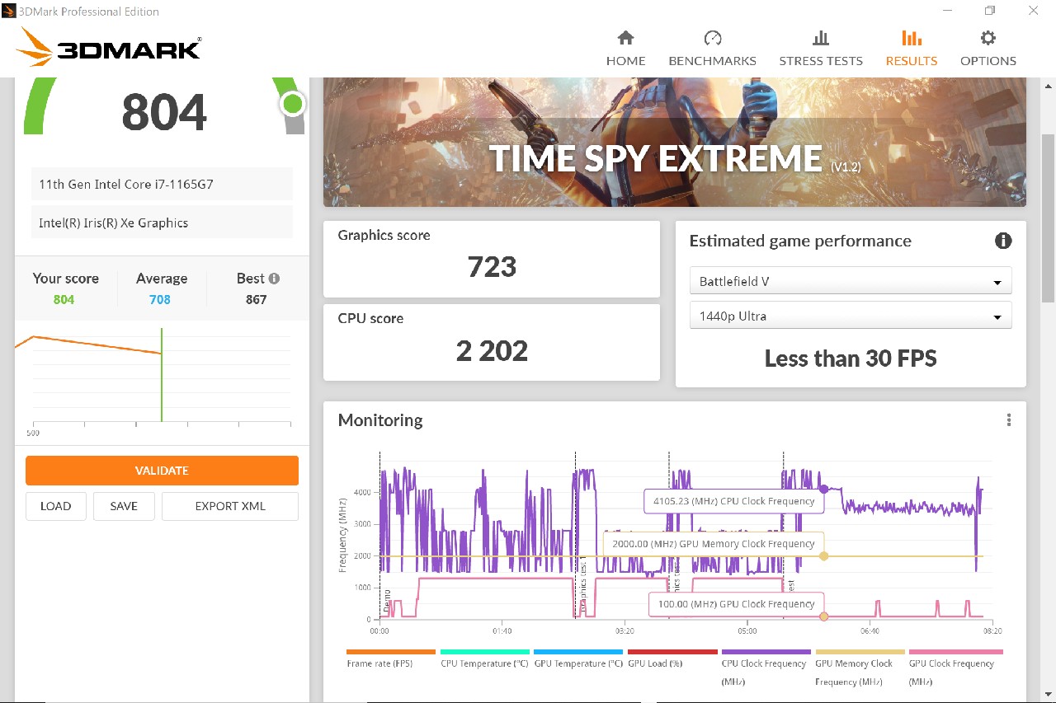This screenshot has height=703, width=1056.
Task: Click the SAVE button
Action: point(124,506)
